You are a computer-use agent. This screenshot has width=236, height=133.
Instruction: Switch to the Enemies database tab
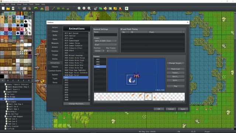(x=55, y=51)
